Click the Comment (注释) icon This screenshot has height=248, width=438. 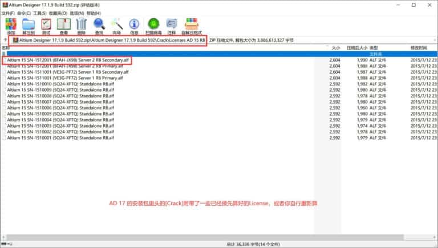[x=172, y=27]
